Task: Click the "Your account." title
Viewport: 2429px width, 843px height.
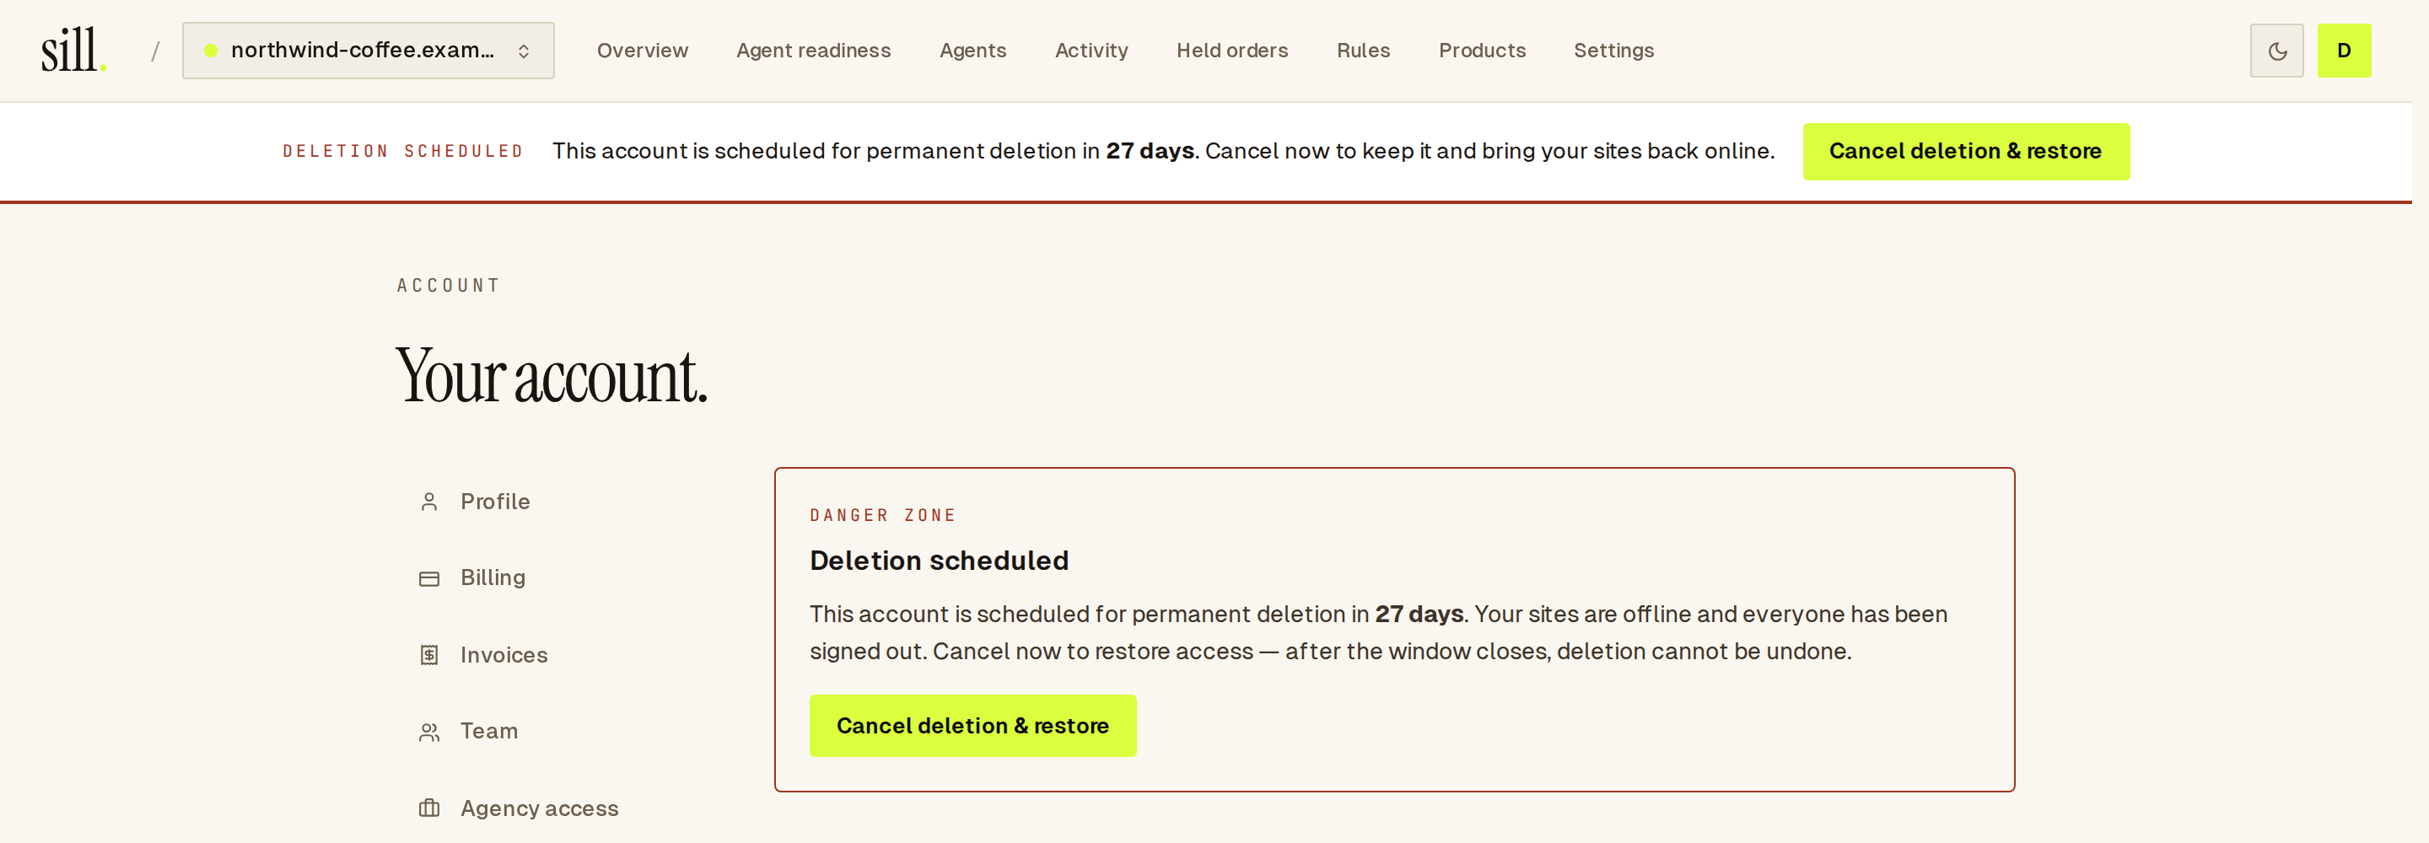Action: tap(551, 376)
